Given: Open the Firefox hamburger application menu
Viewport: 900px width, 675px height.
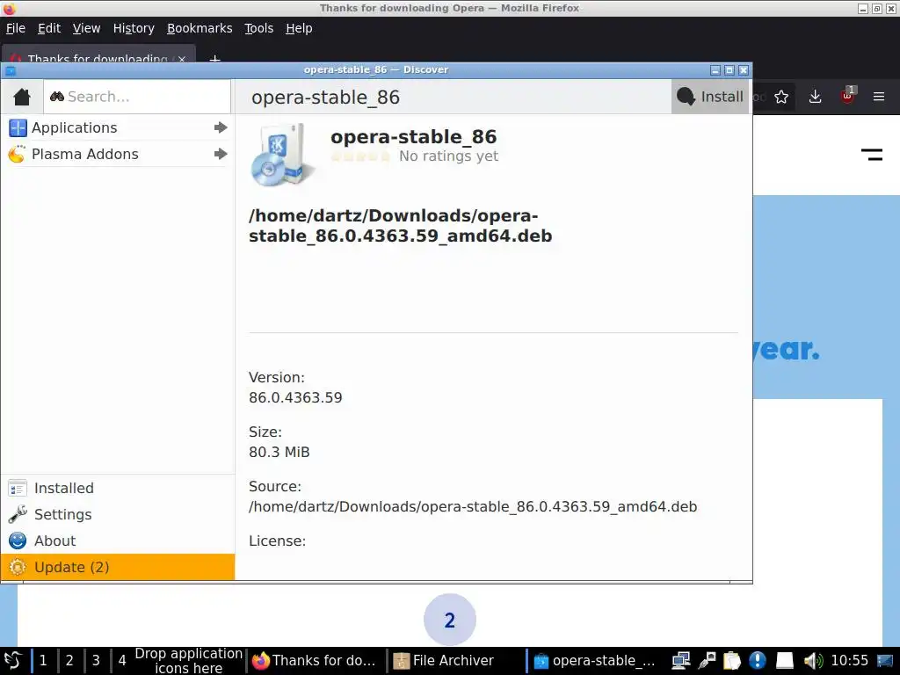Looking at the screenshot, I should coord(879,97).
